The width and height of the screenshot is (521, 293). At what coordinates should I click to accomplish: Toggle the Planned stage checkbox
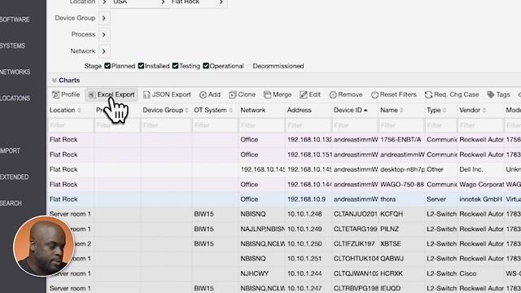point(107,66)
